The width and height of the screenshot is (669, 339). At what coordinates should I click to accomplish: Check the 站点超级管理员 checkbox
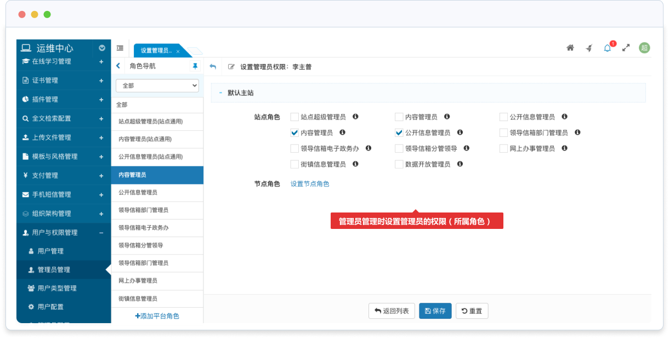tap(294, 117)
